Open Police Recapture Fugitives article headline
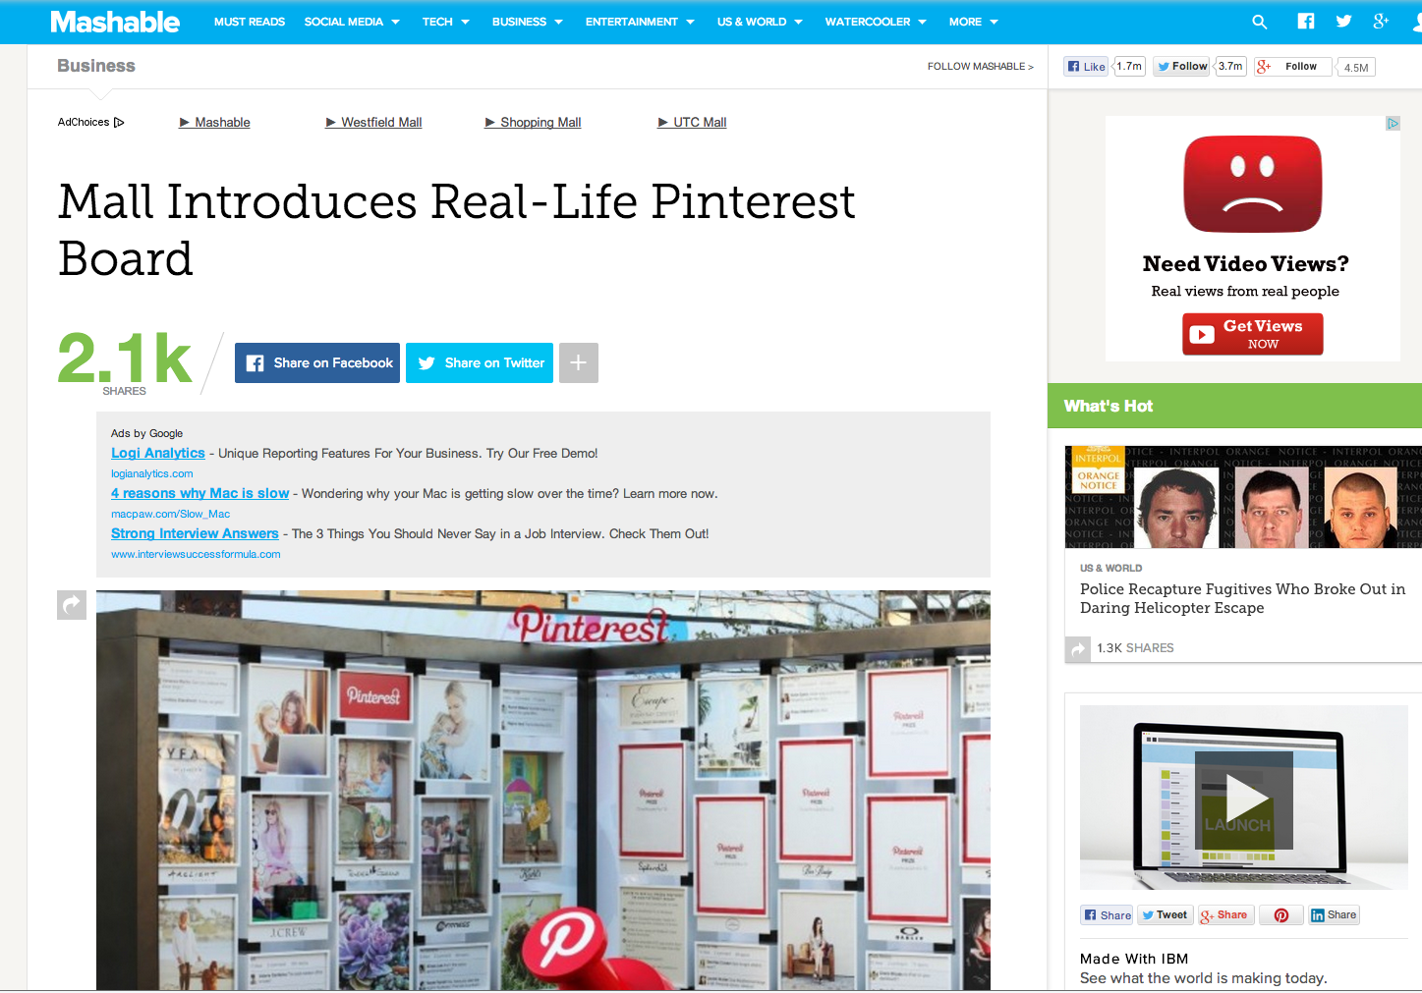 click(x=1243, y=598)
